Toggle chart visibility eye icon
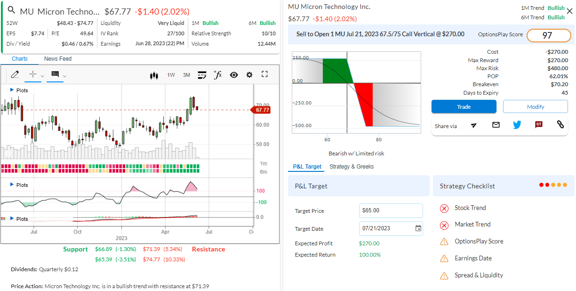The image size is (576, 291). 234,75
